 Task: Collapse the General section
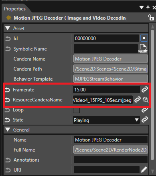(8, 129)
